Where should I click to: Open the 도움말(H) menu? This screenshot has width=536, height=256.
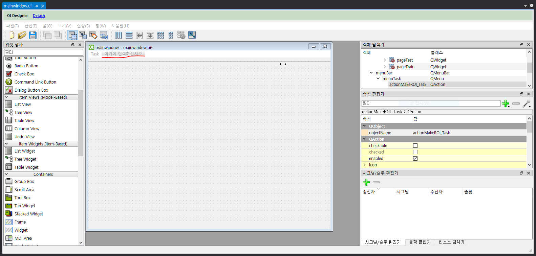120,26
